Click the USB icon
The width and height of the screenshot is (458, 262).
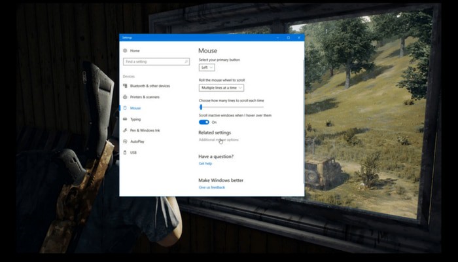[125, 153]
